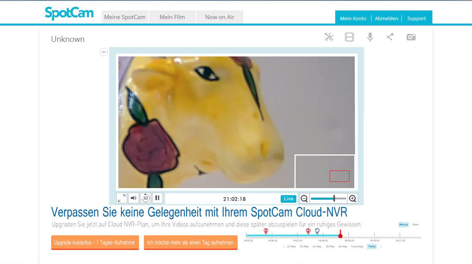Select 25-May on the date bar
Image resolution: width=472 pixels, height=264 pixels.
(330, 246)
